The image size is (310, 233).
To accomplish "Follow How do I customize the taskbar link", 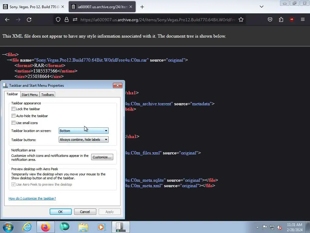I will [32, 198].
